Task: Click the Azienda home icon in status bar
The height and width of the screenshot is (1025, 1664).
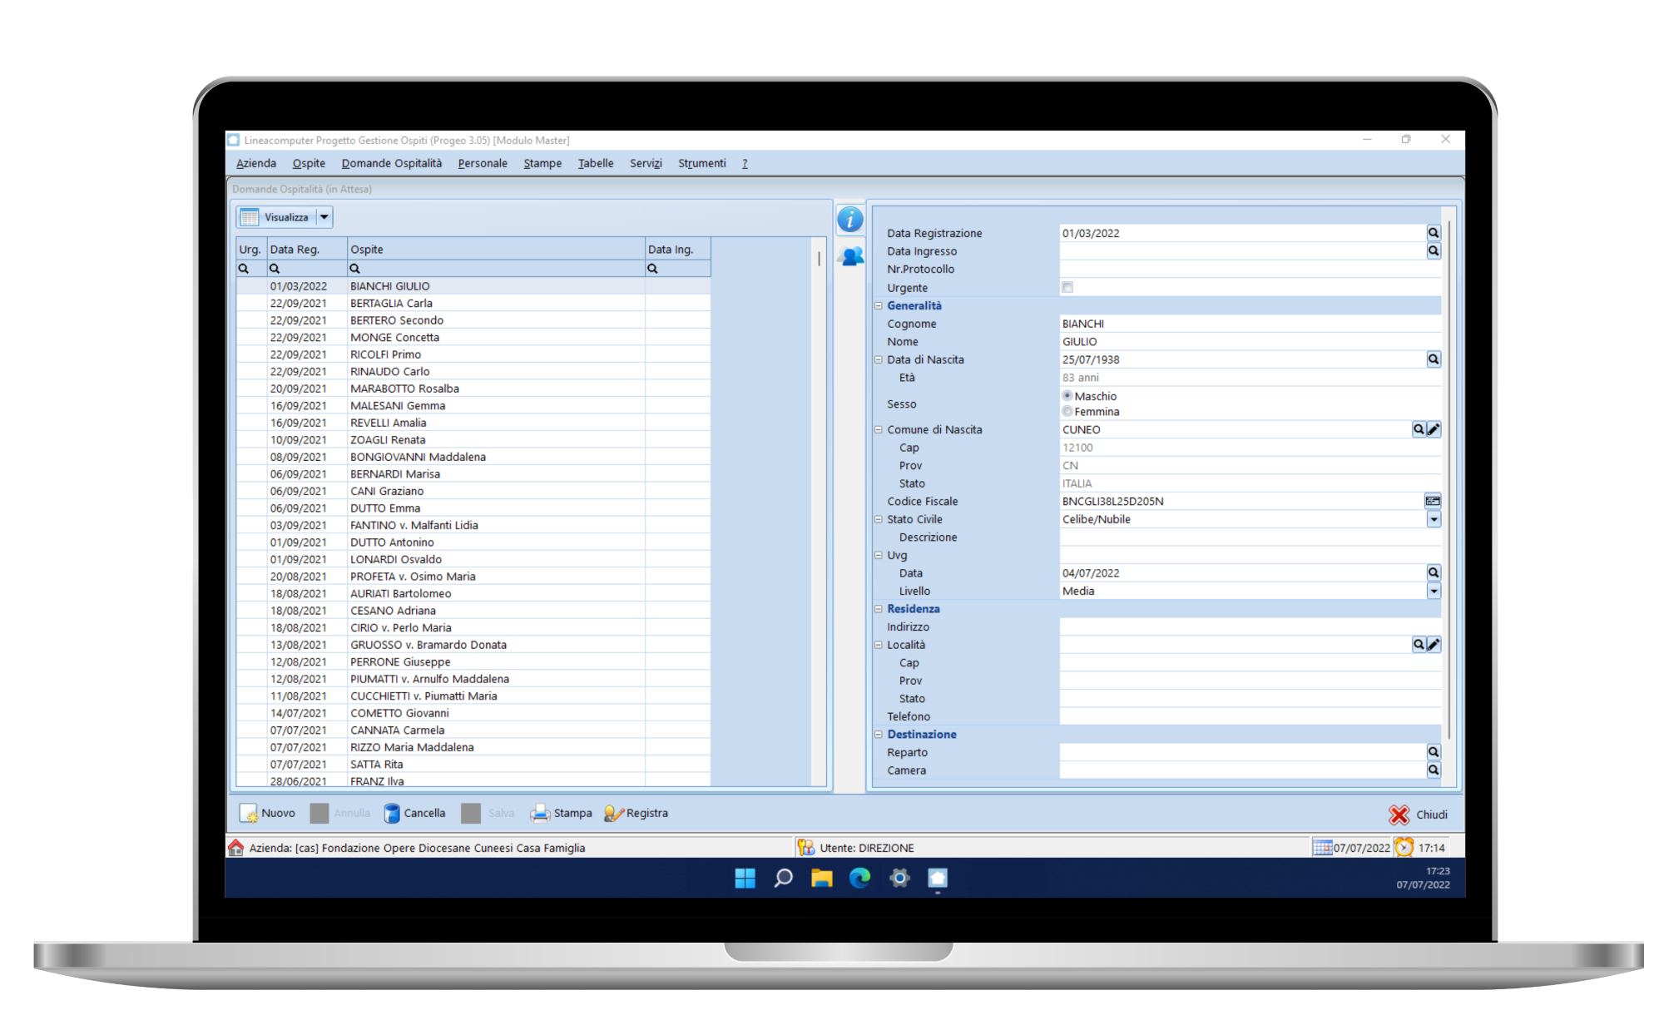Action: pos(236,848)
